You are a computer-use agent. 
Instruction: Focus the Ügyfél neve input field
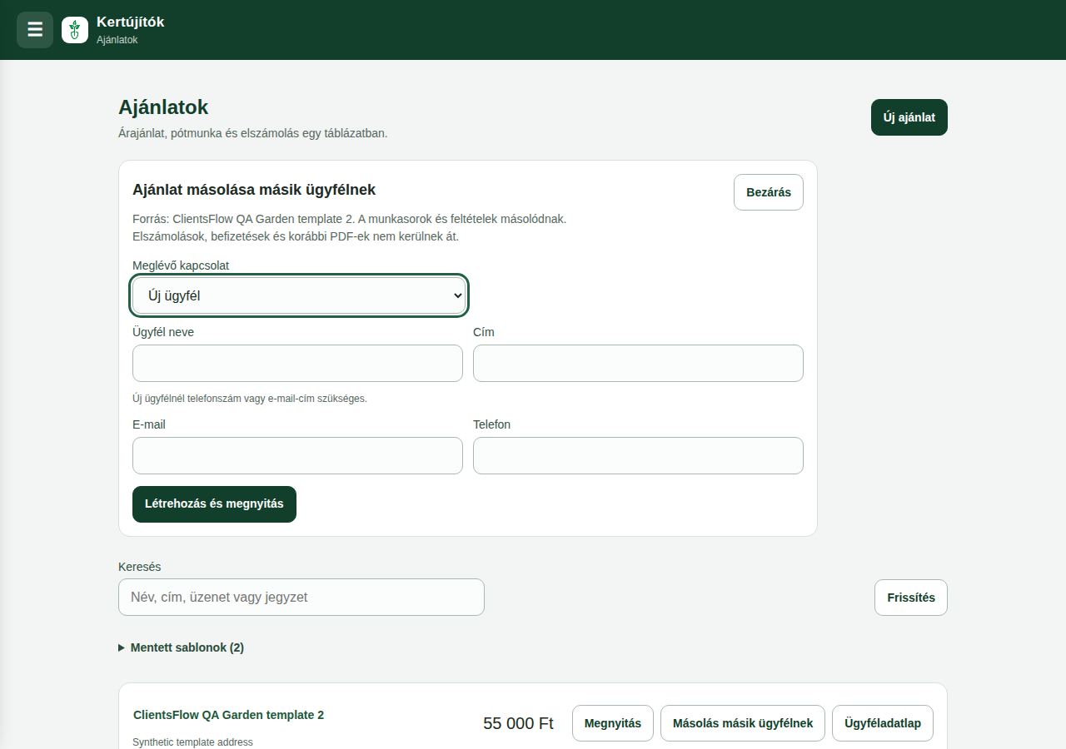tap(297, 363)
